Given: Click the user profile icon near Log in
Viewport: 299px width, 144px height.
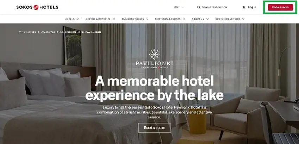Looking at the screenshot, I should (x=244, y=7).
